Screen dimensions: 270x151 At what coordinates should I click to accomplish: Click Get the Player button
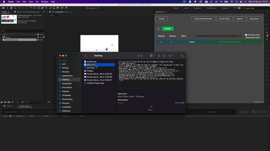(x=224, y=18)
